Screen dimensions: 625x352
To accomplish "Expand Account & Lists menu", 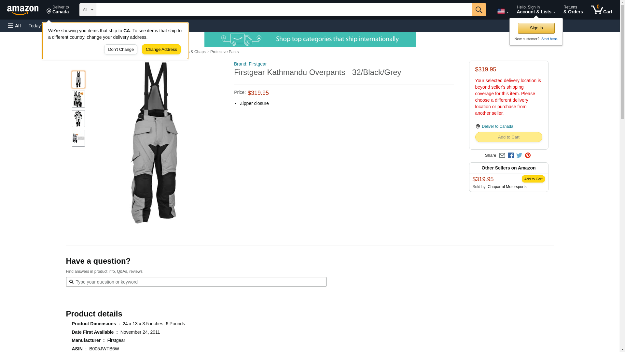I will point(536,10).
